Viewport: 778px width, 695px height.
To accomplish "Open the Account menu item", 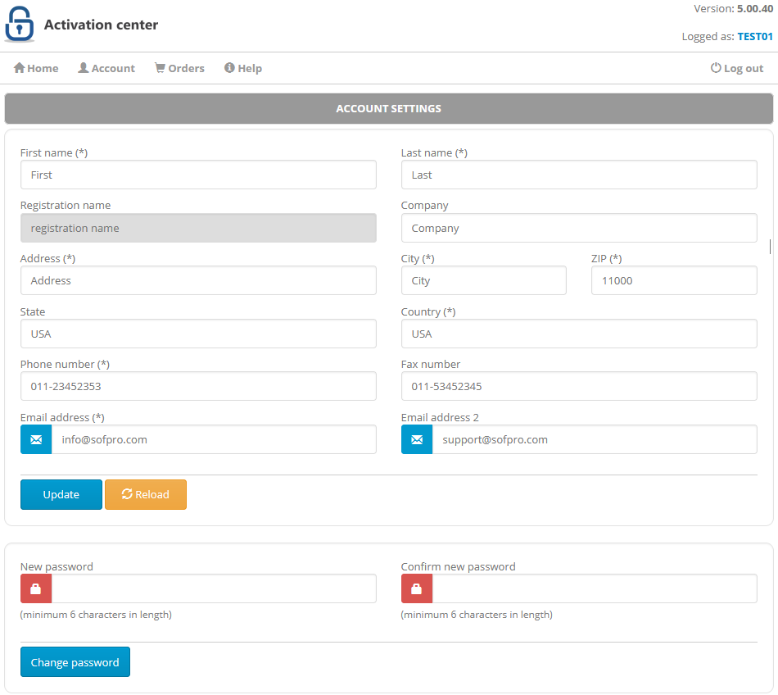I will pos(106,68).
